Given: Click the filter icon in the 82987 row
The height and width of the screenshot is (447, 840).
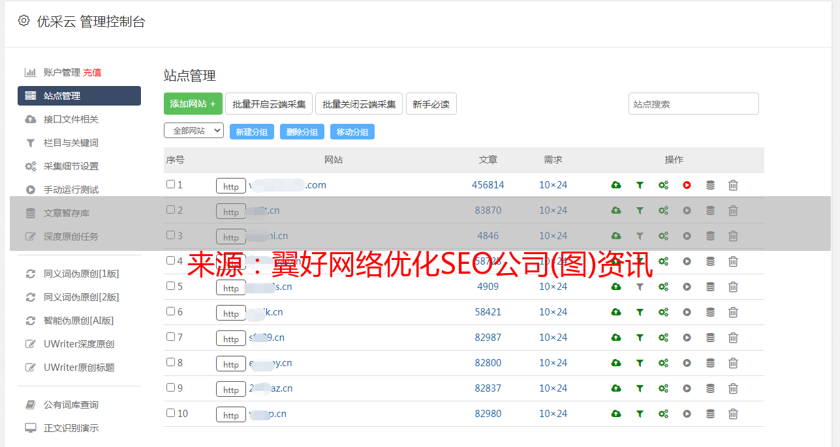Looking at the screenshot, I should click(640, 338).
